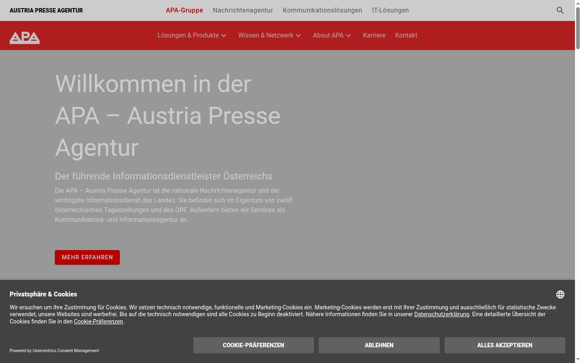This screenshot has height=363, width=581.
Task: Accept all cookies with ALLES AKZEPTIEREN
Action: [505, 345]
